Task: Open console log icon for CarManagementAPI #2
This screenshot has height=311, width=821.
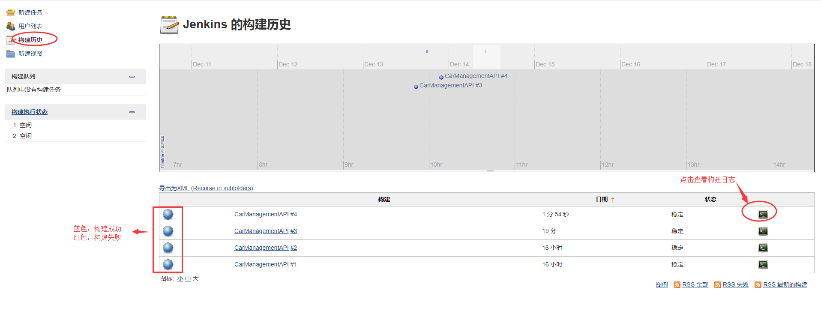Action: pos(763,248)
